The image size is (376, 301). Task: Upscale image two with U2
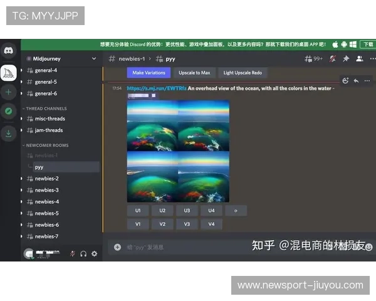(162, 211)
